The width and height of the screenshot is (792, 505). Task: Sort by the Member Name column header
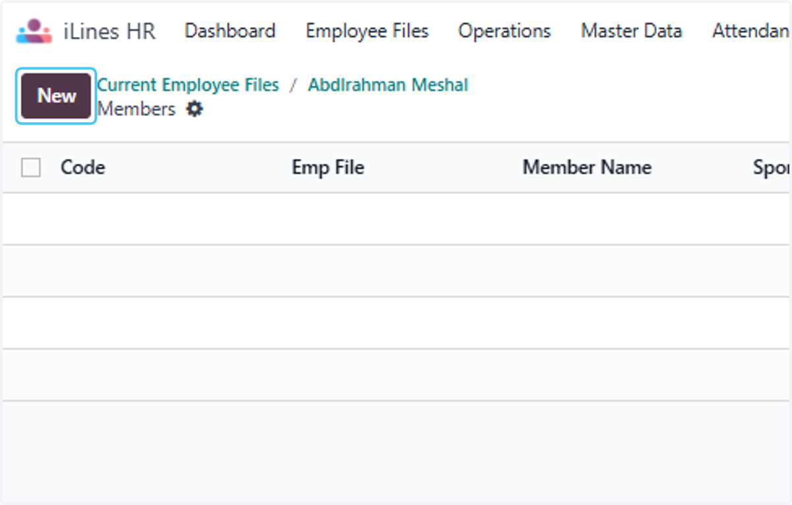(587, 168)
